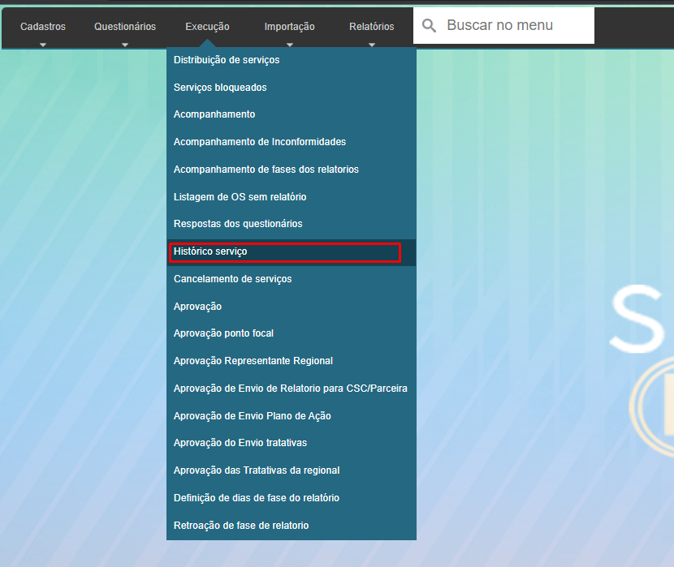This screenshot has height=567, width=674.
Task: Choose Aprovação Representante Regional
Action: [253, 361]
